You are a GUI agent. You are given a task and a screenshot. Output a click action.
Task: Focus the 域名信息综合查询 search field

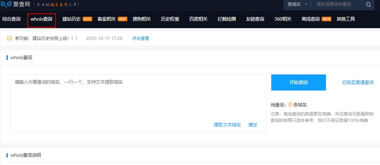click(x=338, y=4)
